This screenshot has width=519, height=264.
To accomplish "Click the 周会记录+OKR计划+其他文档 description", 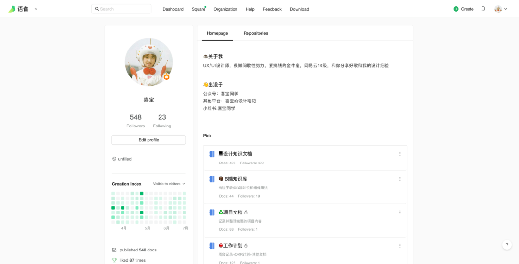I will [242, 254].
